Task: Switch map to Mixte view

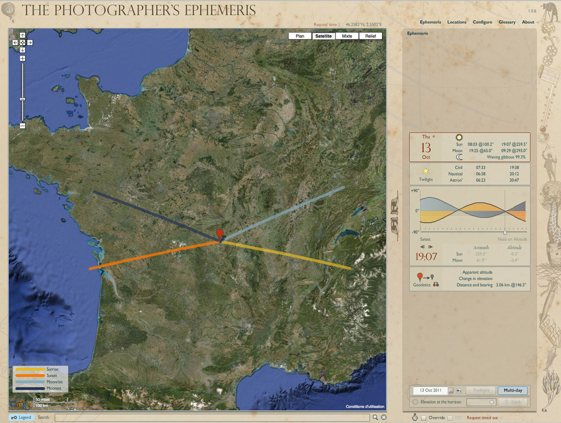Action: point(347,36)
